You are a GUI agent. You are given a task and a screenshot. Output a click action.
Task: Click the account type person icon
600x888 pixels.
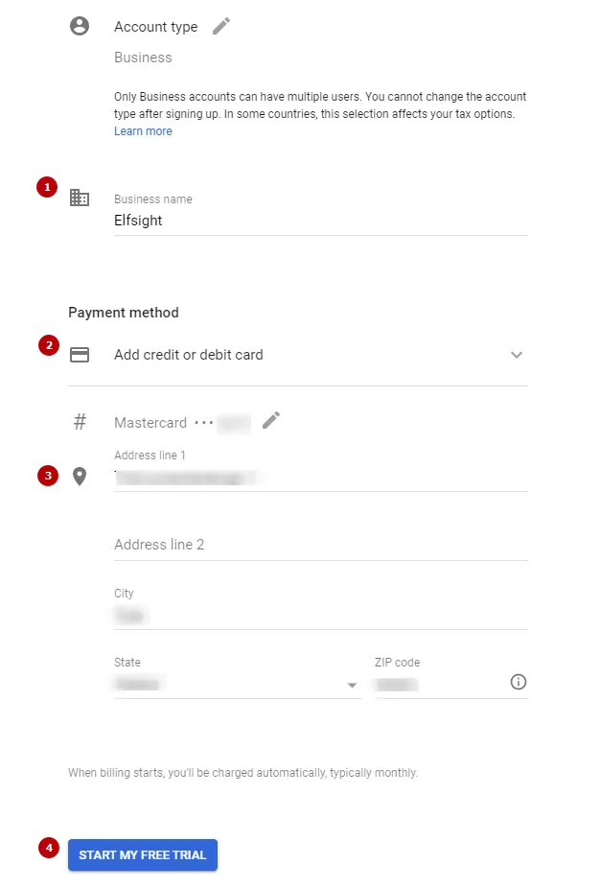[81, 26]
